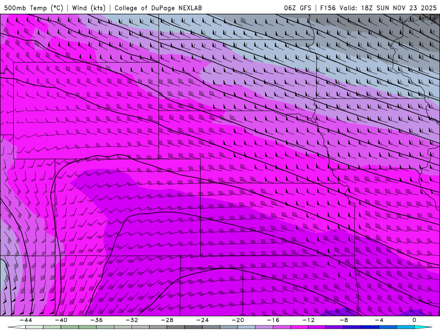The width and height of the screenshot is (440, 330).
Task: Select the -16 legend label
Action: (x=273, y=320)
